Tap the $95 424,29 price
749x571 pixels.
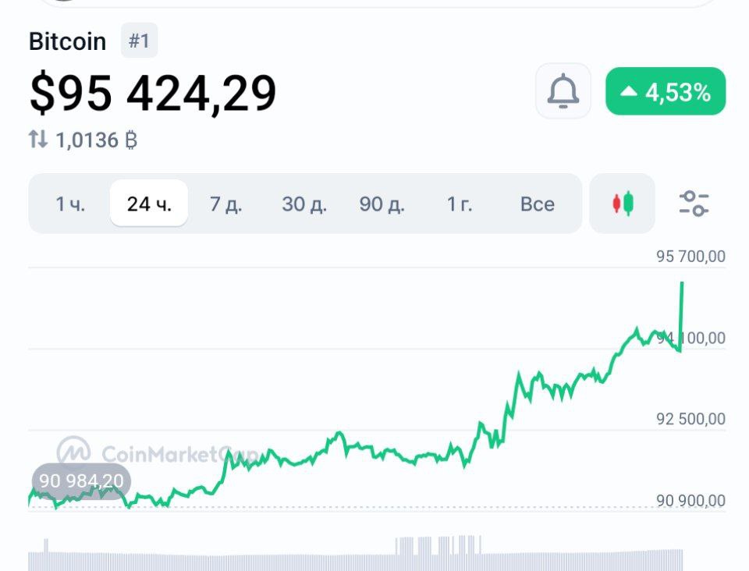coord(153,94)
